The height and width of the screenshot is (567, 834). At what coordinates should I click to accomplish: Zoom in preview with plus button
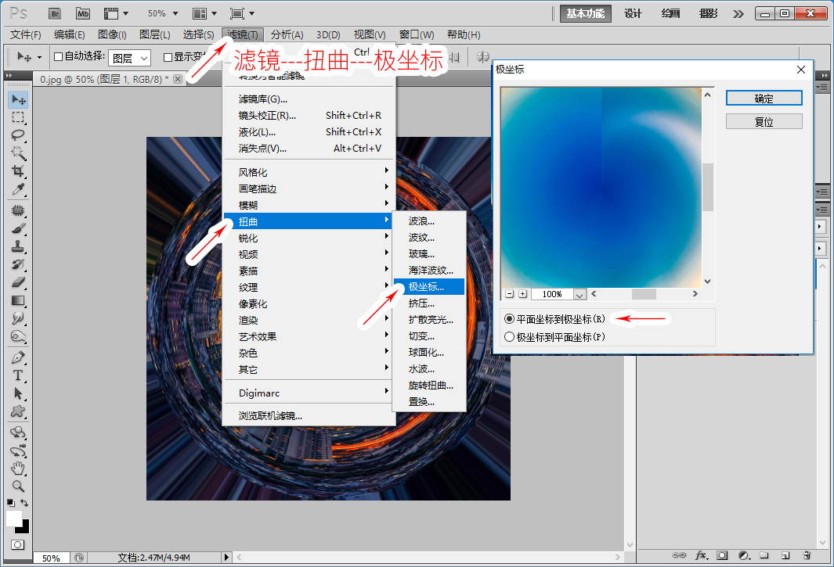pyautogui.click(x=523, y=294)
